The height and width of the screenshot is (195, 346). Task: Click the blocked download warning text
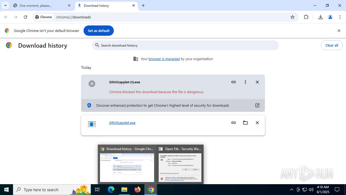(156, 92)
